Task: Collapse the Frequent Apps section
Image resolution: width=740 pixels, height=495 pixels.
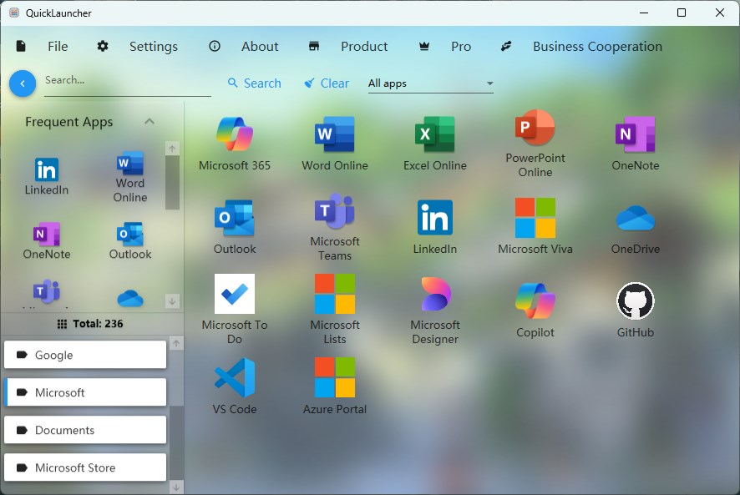Action: pos(150,122)
